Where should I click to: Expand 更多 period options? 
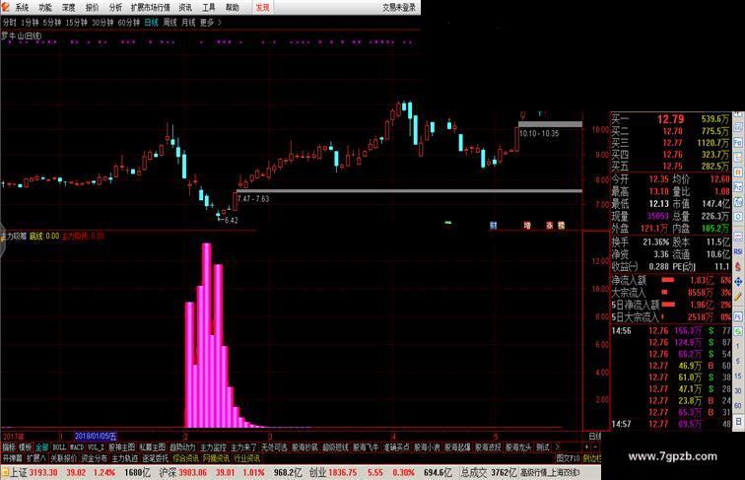pyautogui.click(x=210, y=23)
